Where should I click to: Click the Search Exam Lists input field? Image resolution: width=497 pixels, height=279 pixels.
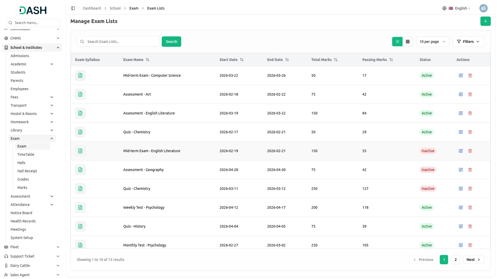(x=118, y=41)
